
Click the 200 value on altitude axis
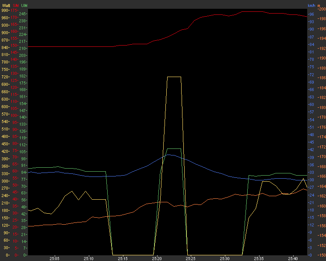(x=321, y=10)
